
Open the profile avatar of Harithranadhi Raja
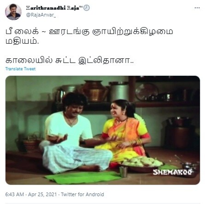13,12
